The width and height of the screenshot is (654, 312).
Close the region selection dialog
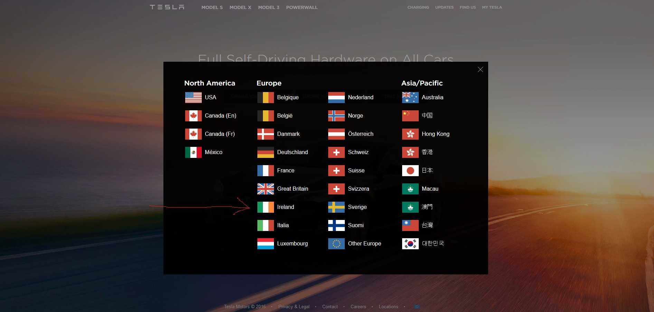[480, 70]
